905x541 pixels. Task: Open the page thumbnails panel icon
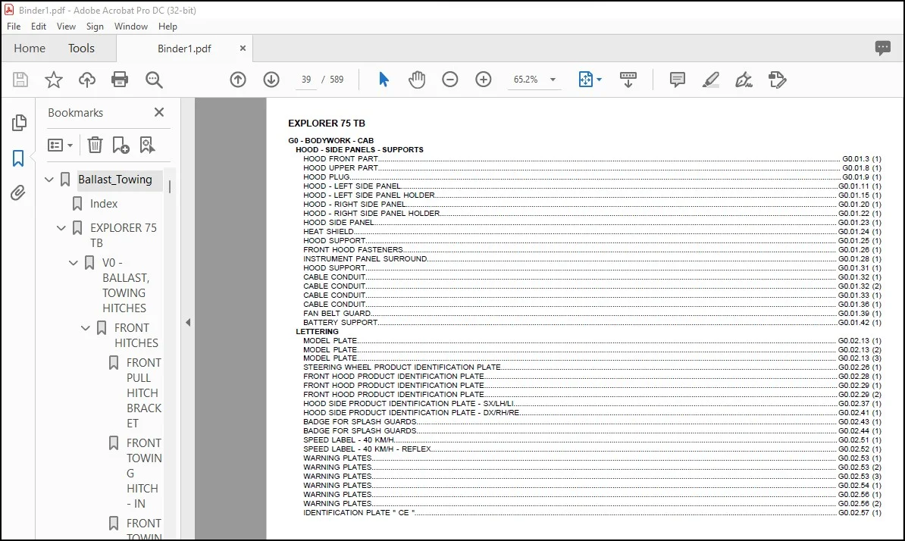(19, 122)
